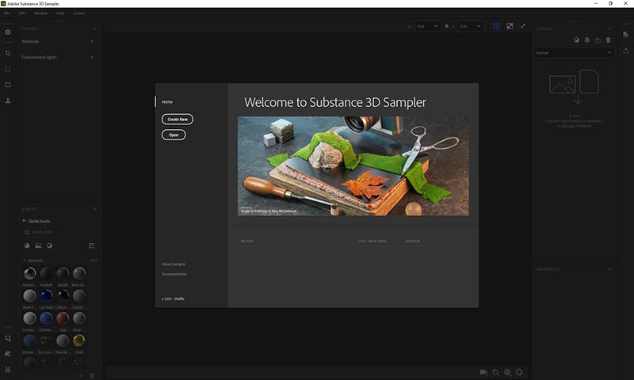This screenshot has width=634, height=380.
Task: Click the camera icon in viewport footer
Action: [483, 371]
